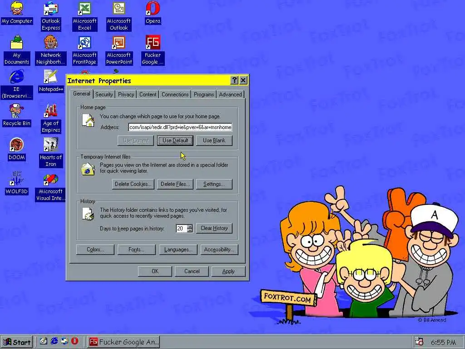Confirm with the OK button
This screenshot has width=465, height=349.
click(x=155, y=271)
